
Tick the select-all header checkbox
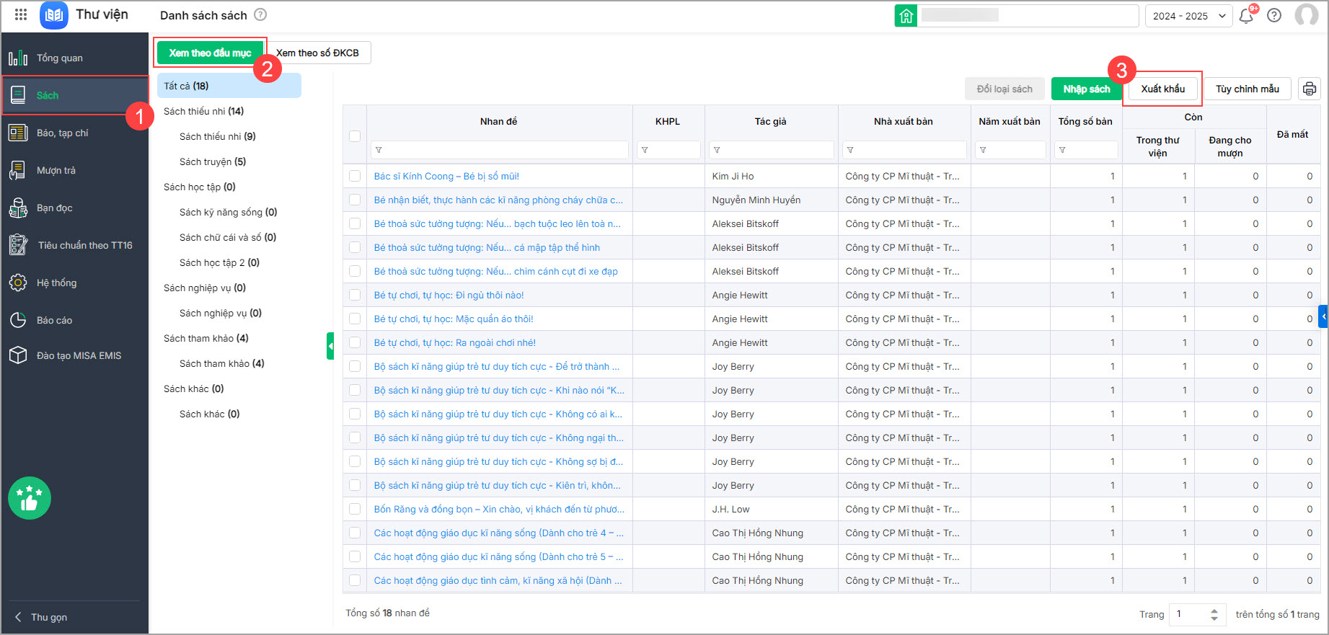click(x=355, y=136)
